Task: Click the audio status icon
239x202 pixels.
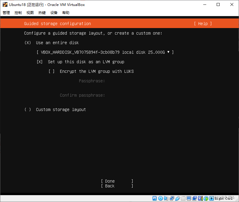Action: [x=166, y=198]
